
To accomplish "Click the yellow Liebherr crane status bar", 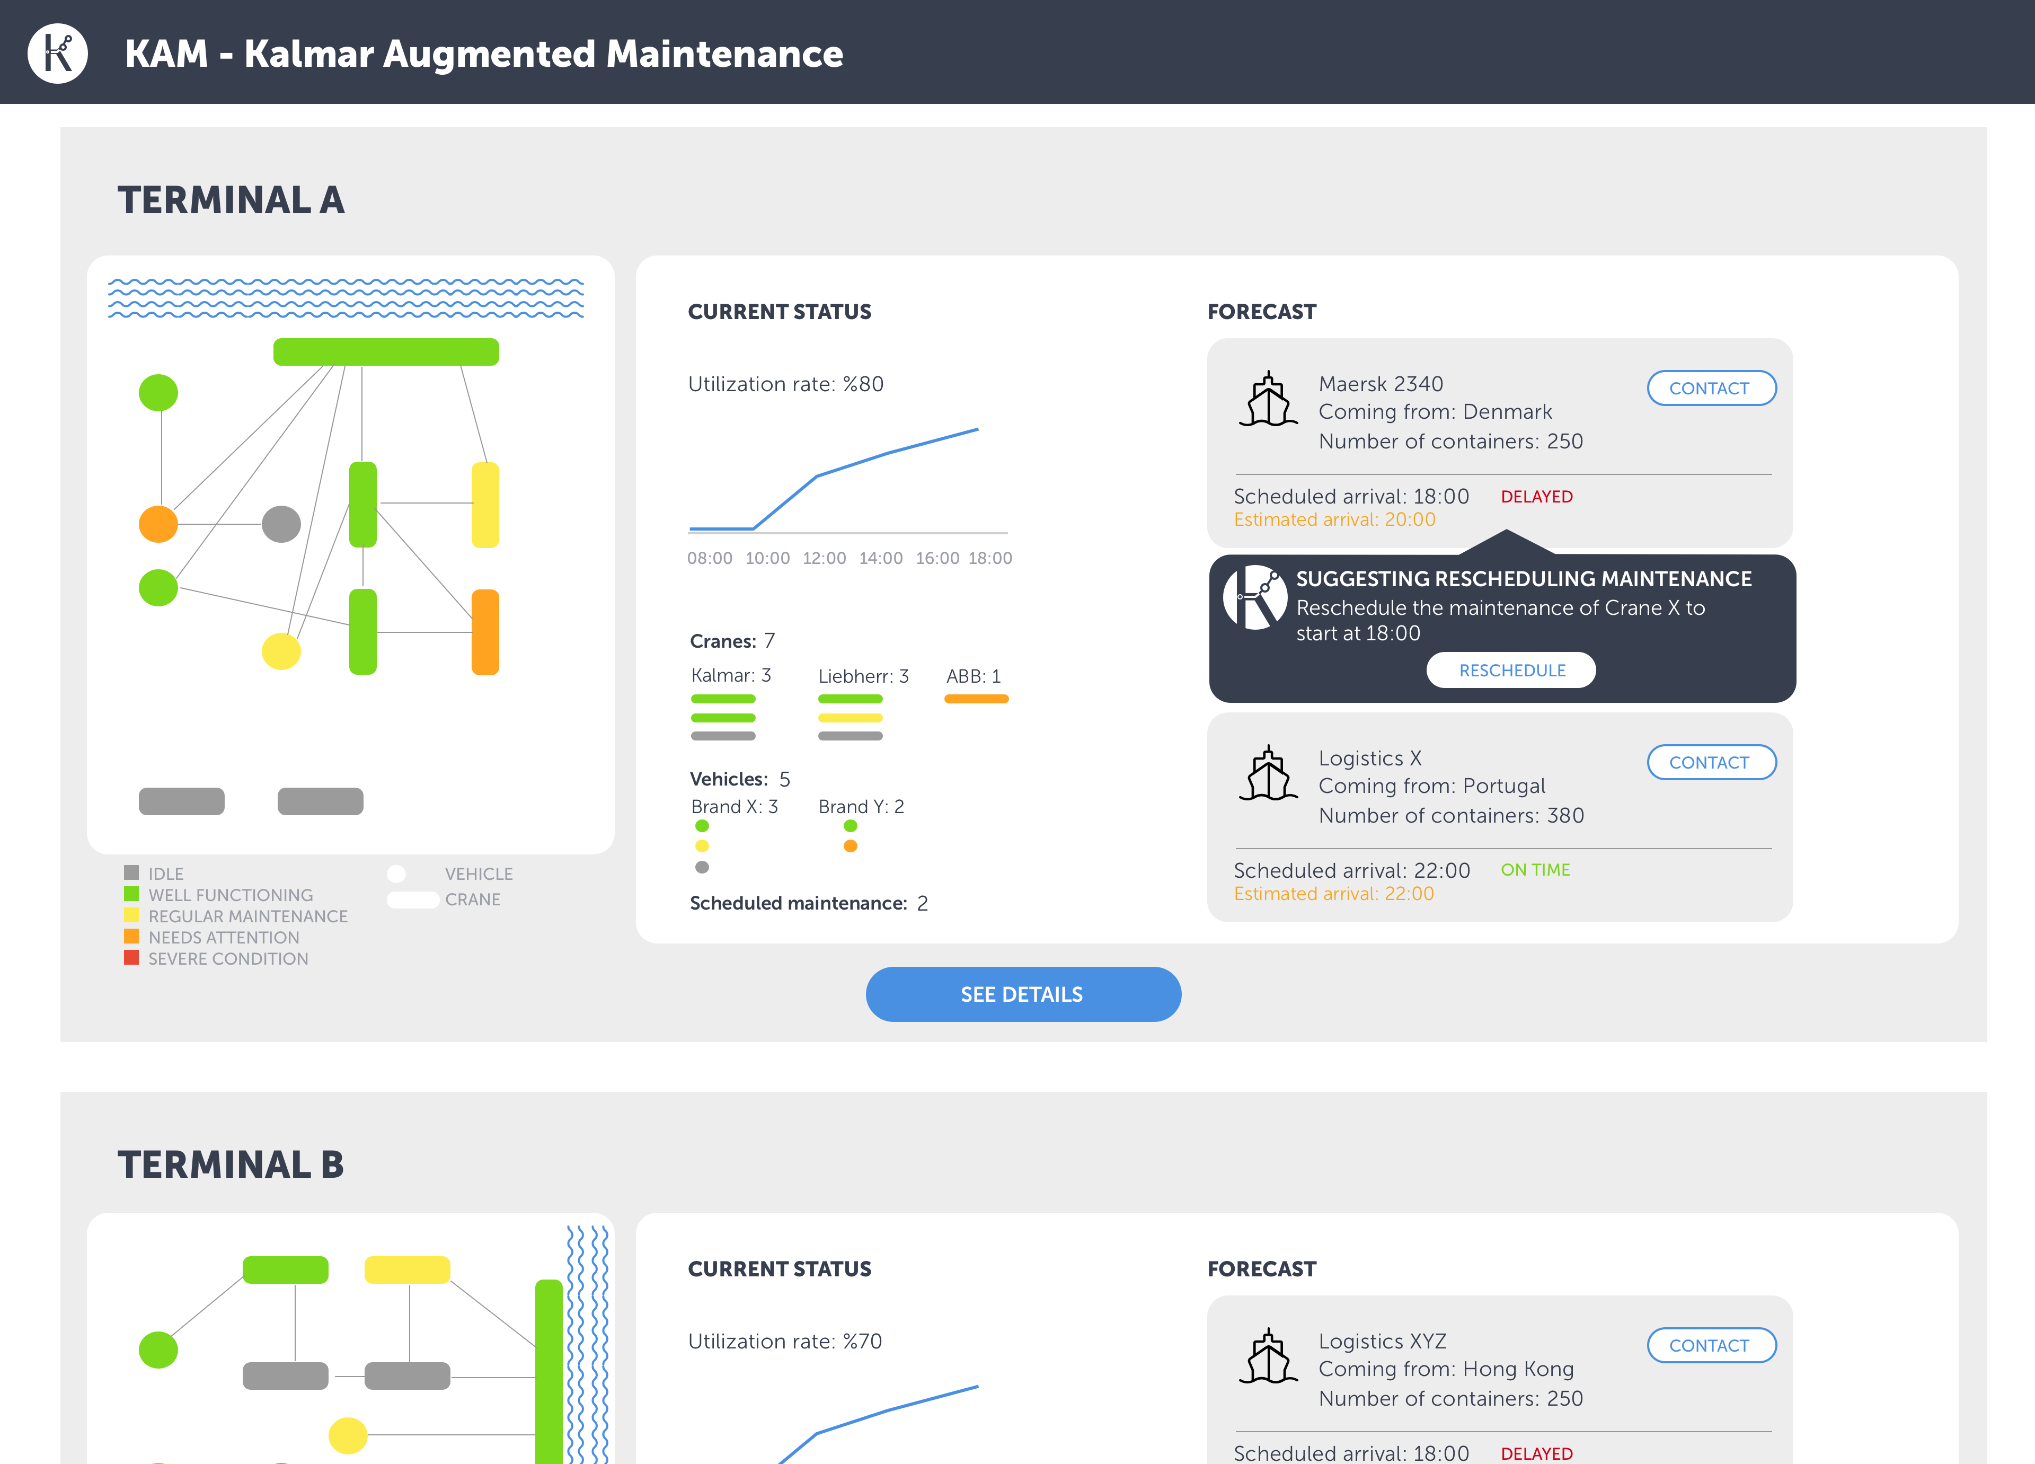I will (850, 718).
